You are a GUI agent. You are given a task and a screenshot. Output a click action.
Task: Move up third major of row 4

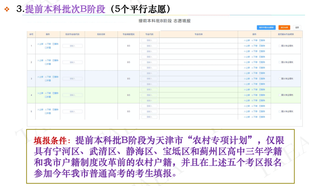(247, 100)
